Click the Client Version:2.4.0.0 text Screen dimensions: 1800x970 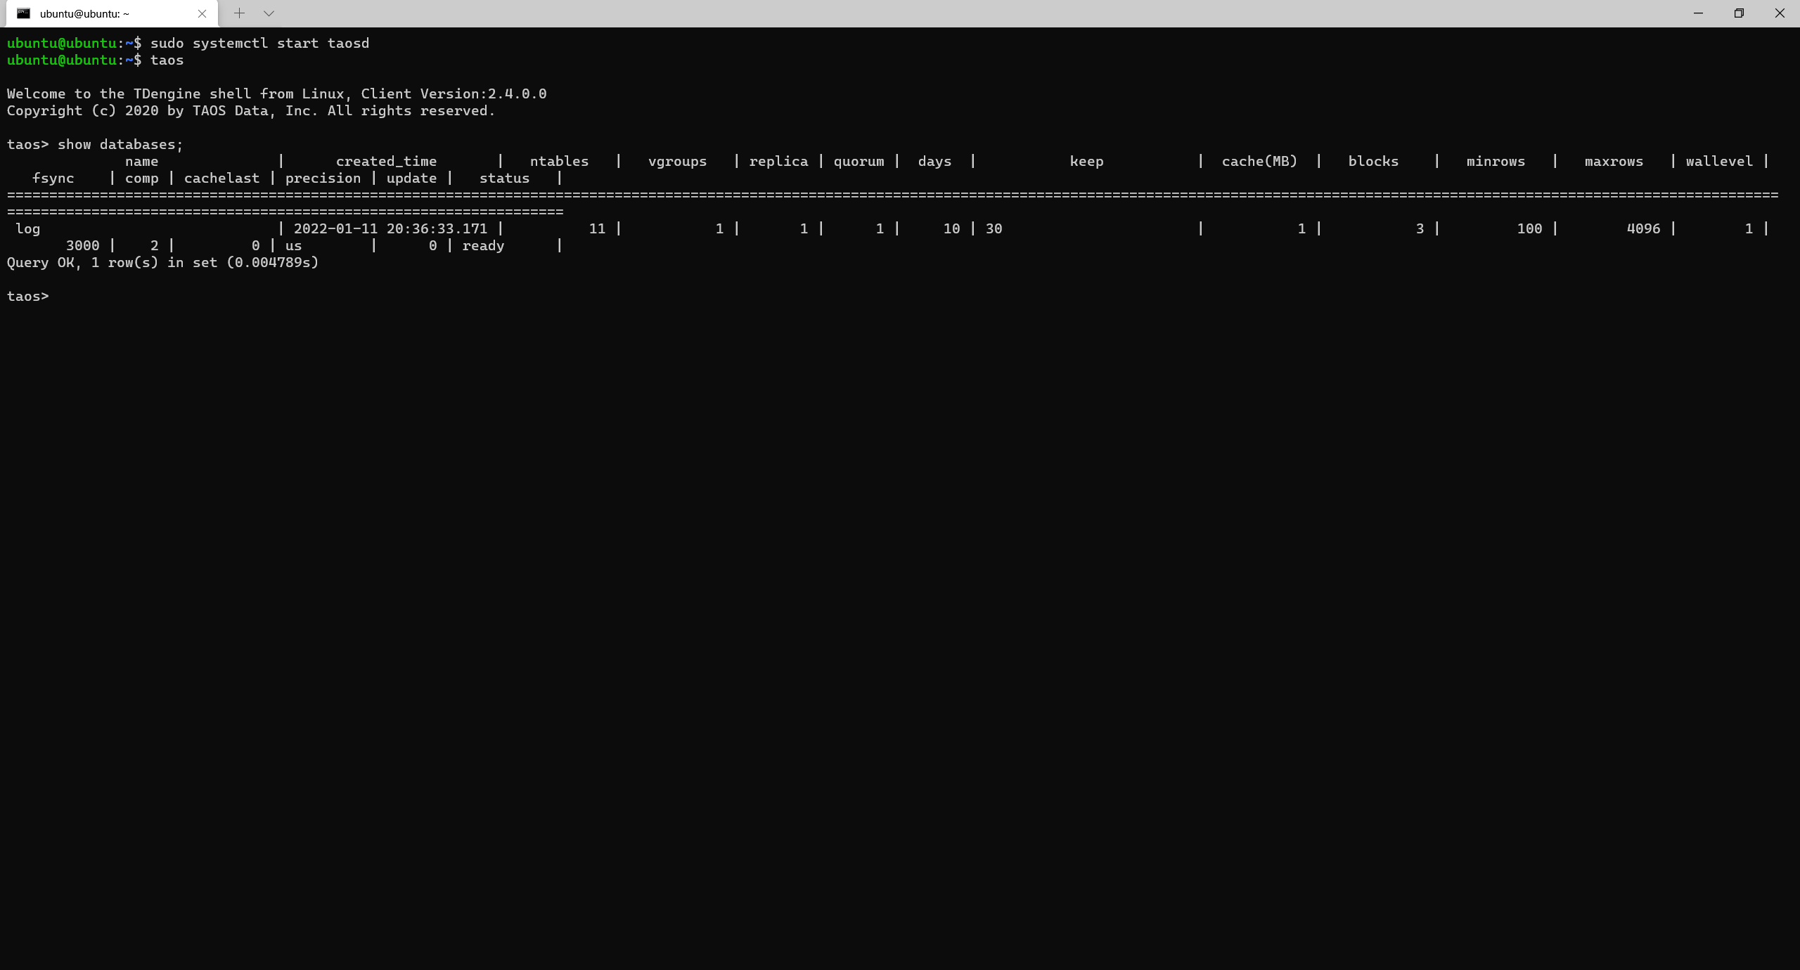point(454,93)
